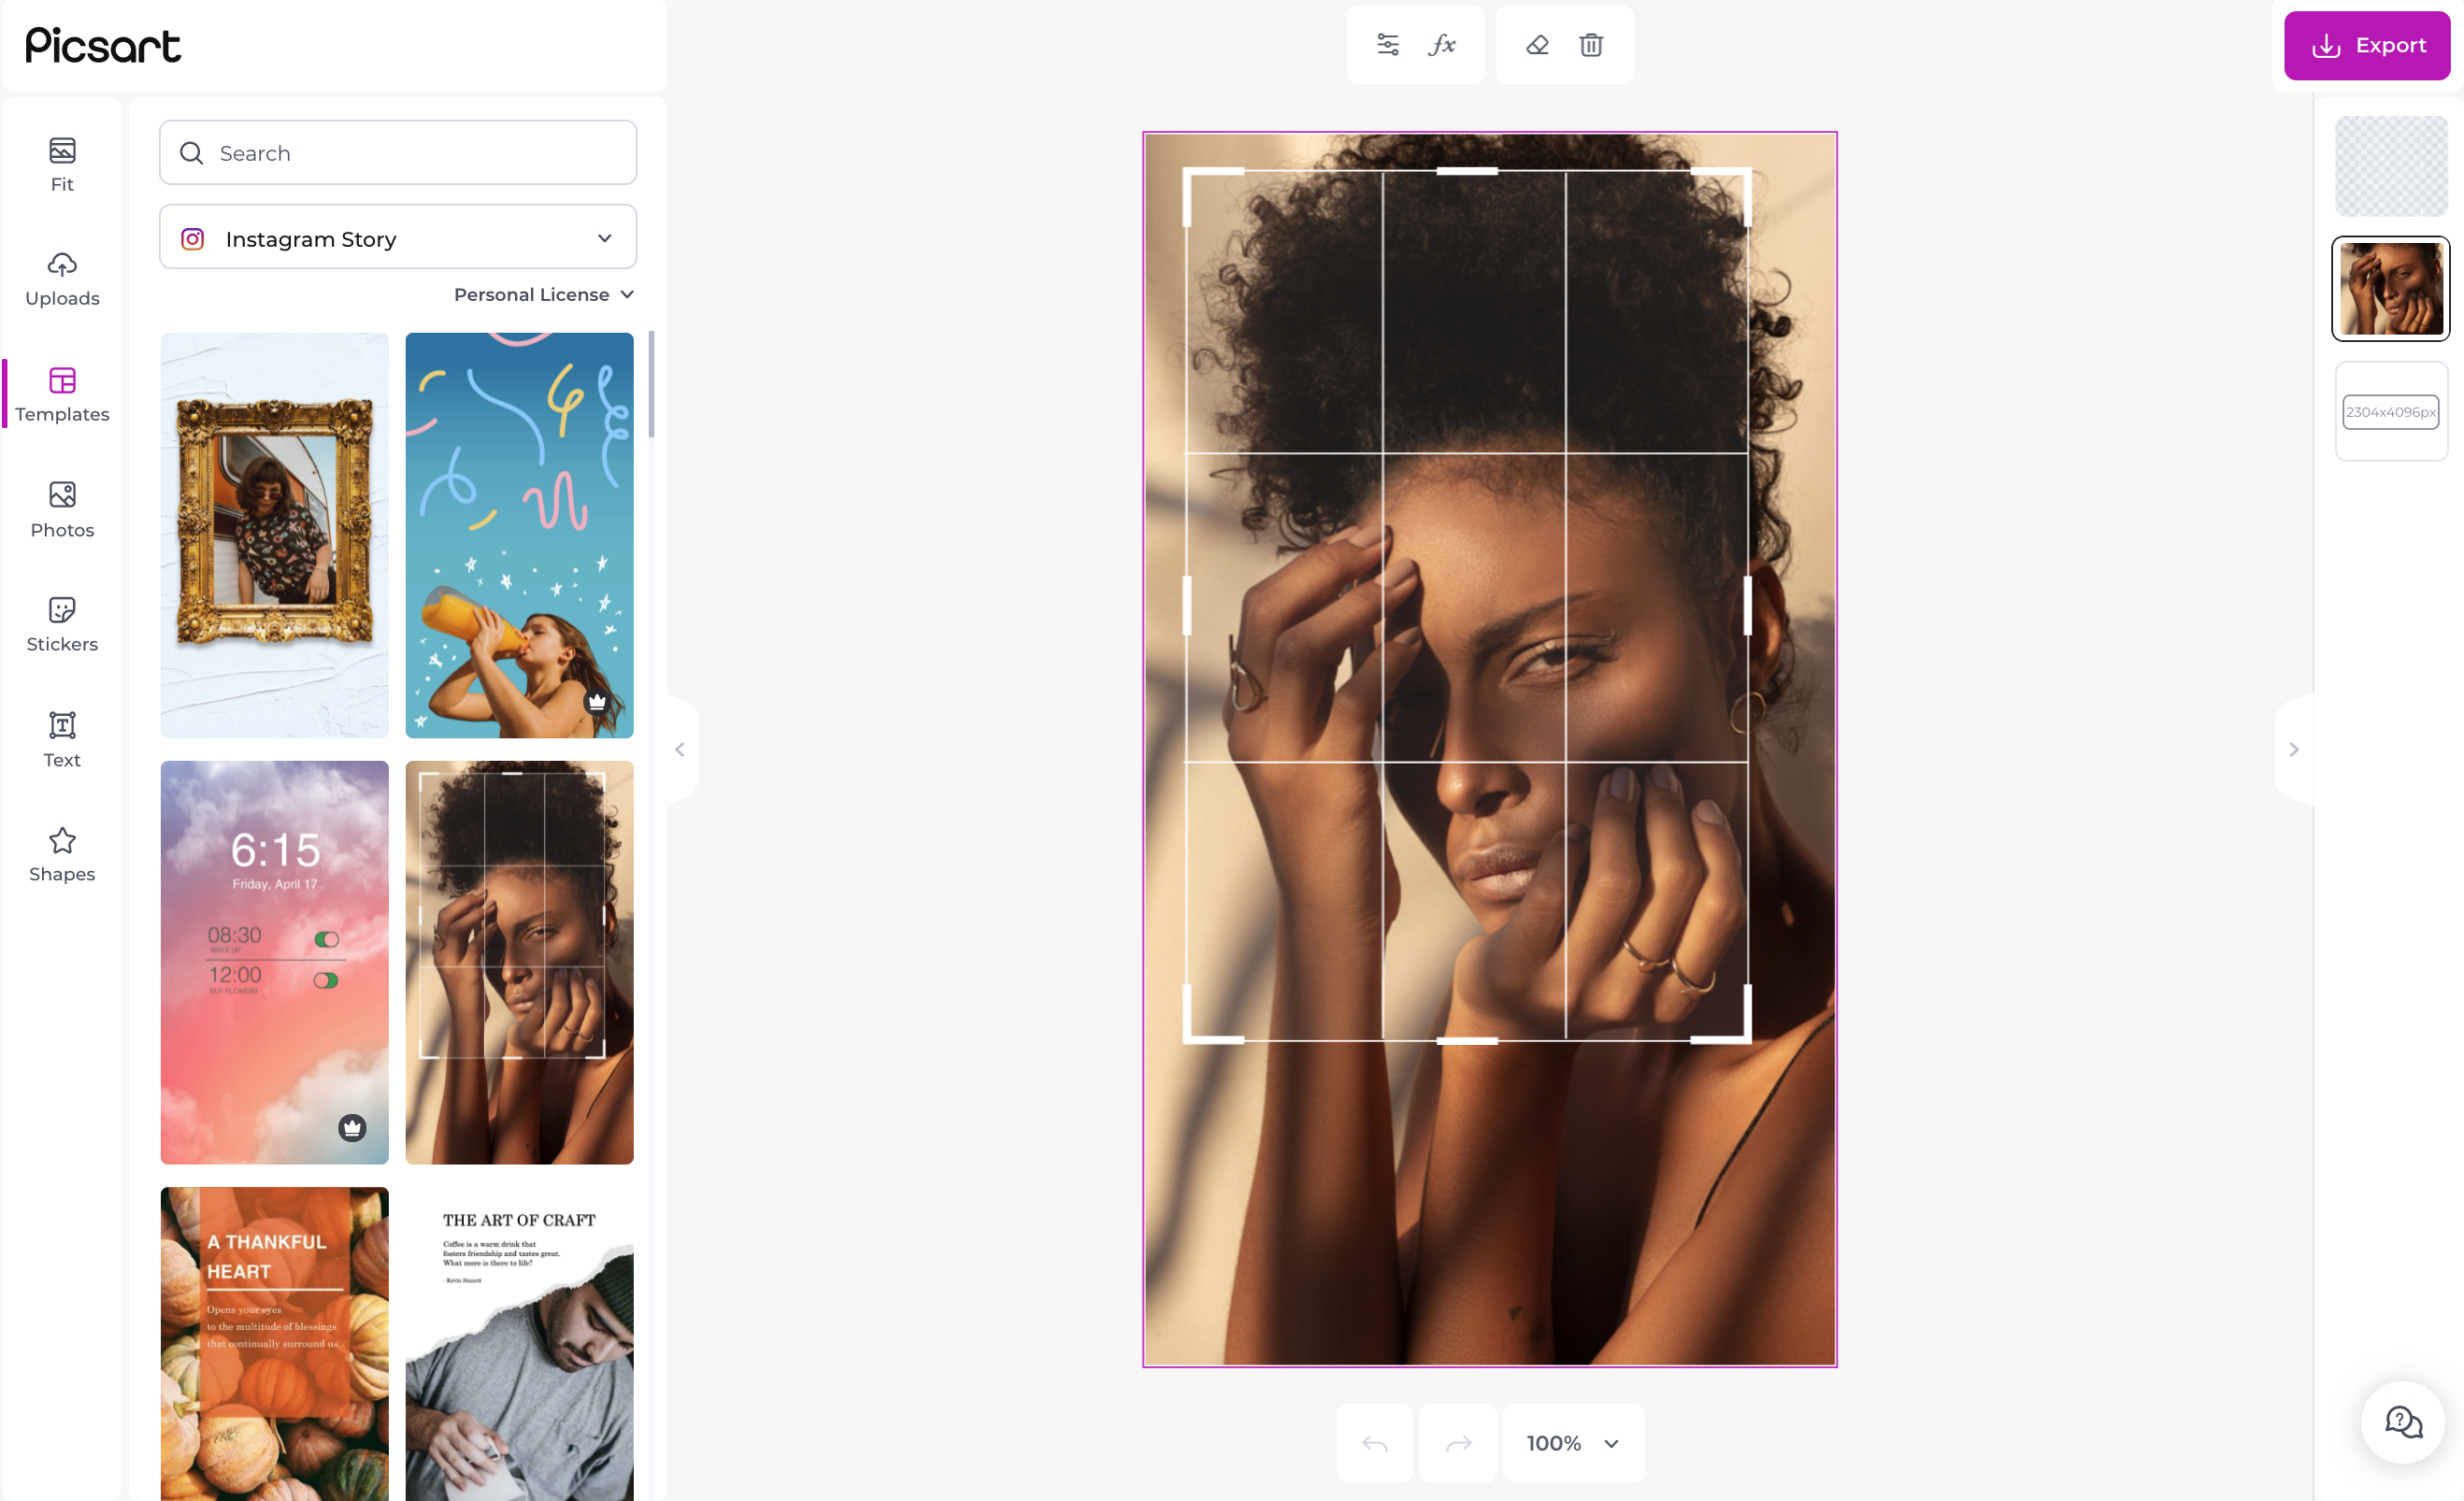The width and height of the screenshot is (2464, 1501).
Task: Expand the Personal License dropdown
Action: point(540,293)
